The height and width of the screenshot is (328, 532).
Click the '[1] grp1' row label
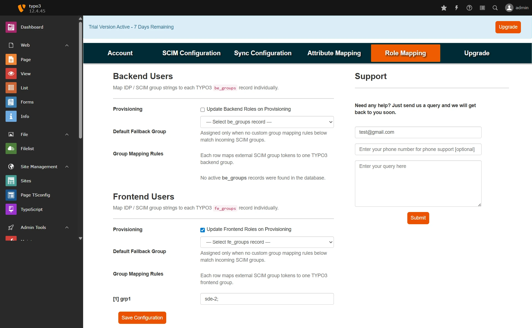tap(122, 299)
